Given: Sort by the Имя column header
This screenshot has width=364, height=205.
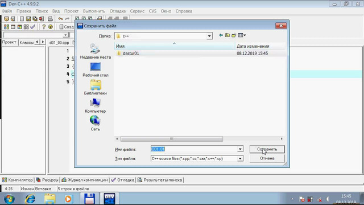Looking at the screenshot, I should click(x=175, y=46).
